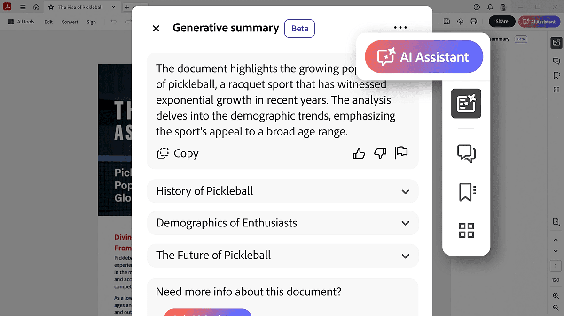
Task: Show the page thumbnails grid icon
Action: click(466, 230)
